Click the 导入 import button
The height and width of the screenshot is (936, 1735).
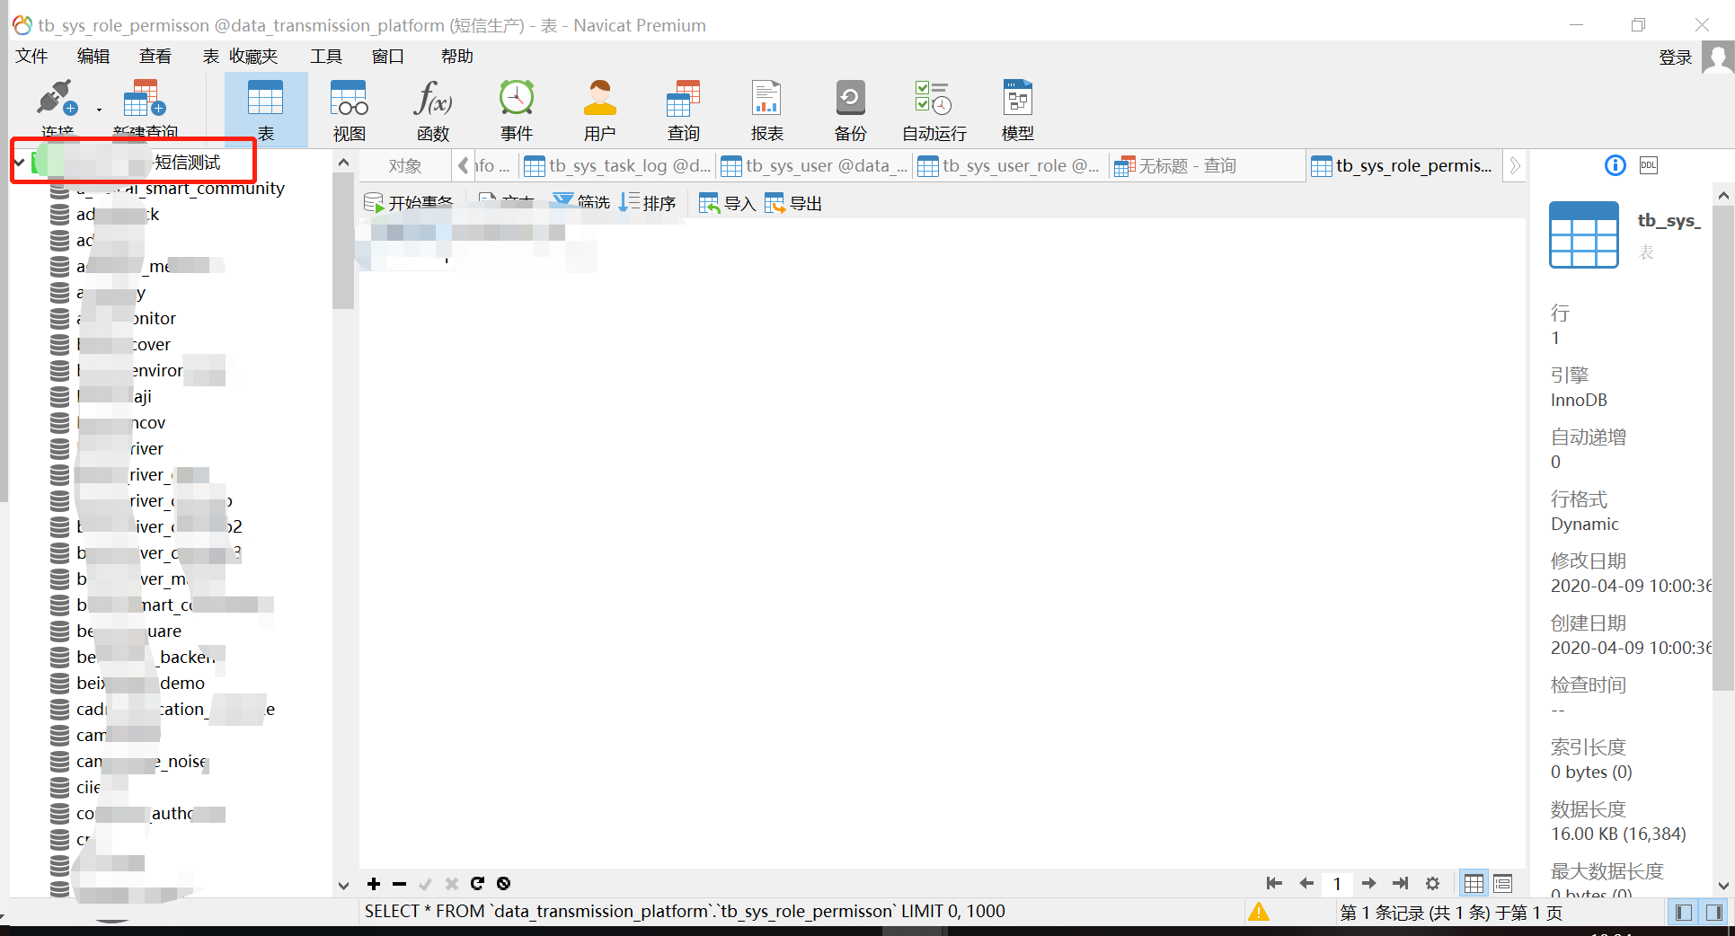click(x=727, y=203)
